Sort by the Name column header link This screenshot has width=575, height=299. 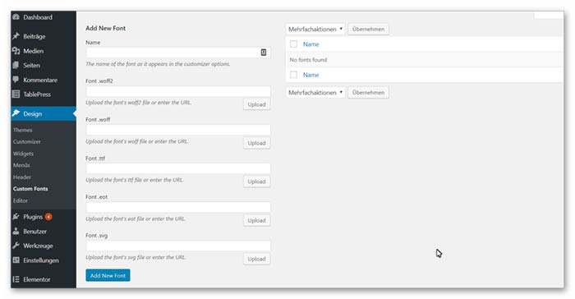[x=310, y=44]
